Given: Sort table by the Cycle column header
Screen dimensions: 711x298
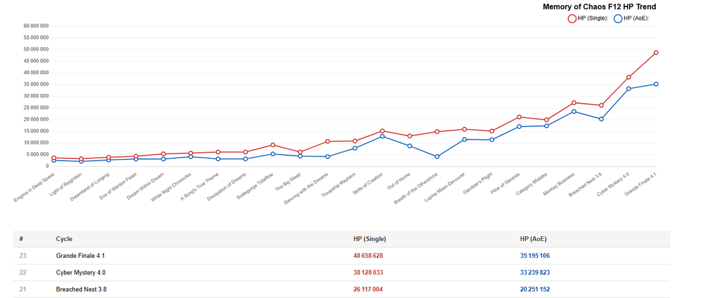Looking at the screenshot, I should pos(64,239).
